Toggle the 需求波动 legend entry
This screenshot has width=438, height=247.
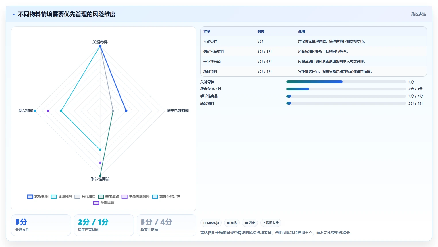pyautogui.click(x=109, y=196)
